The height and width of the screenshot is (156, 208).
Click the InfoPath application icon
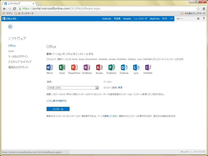pyautogui.click(x=148, y=67)
